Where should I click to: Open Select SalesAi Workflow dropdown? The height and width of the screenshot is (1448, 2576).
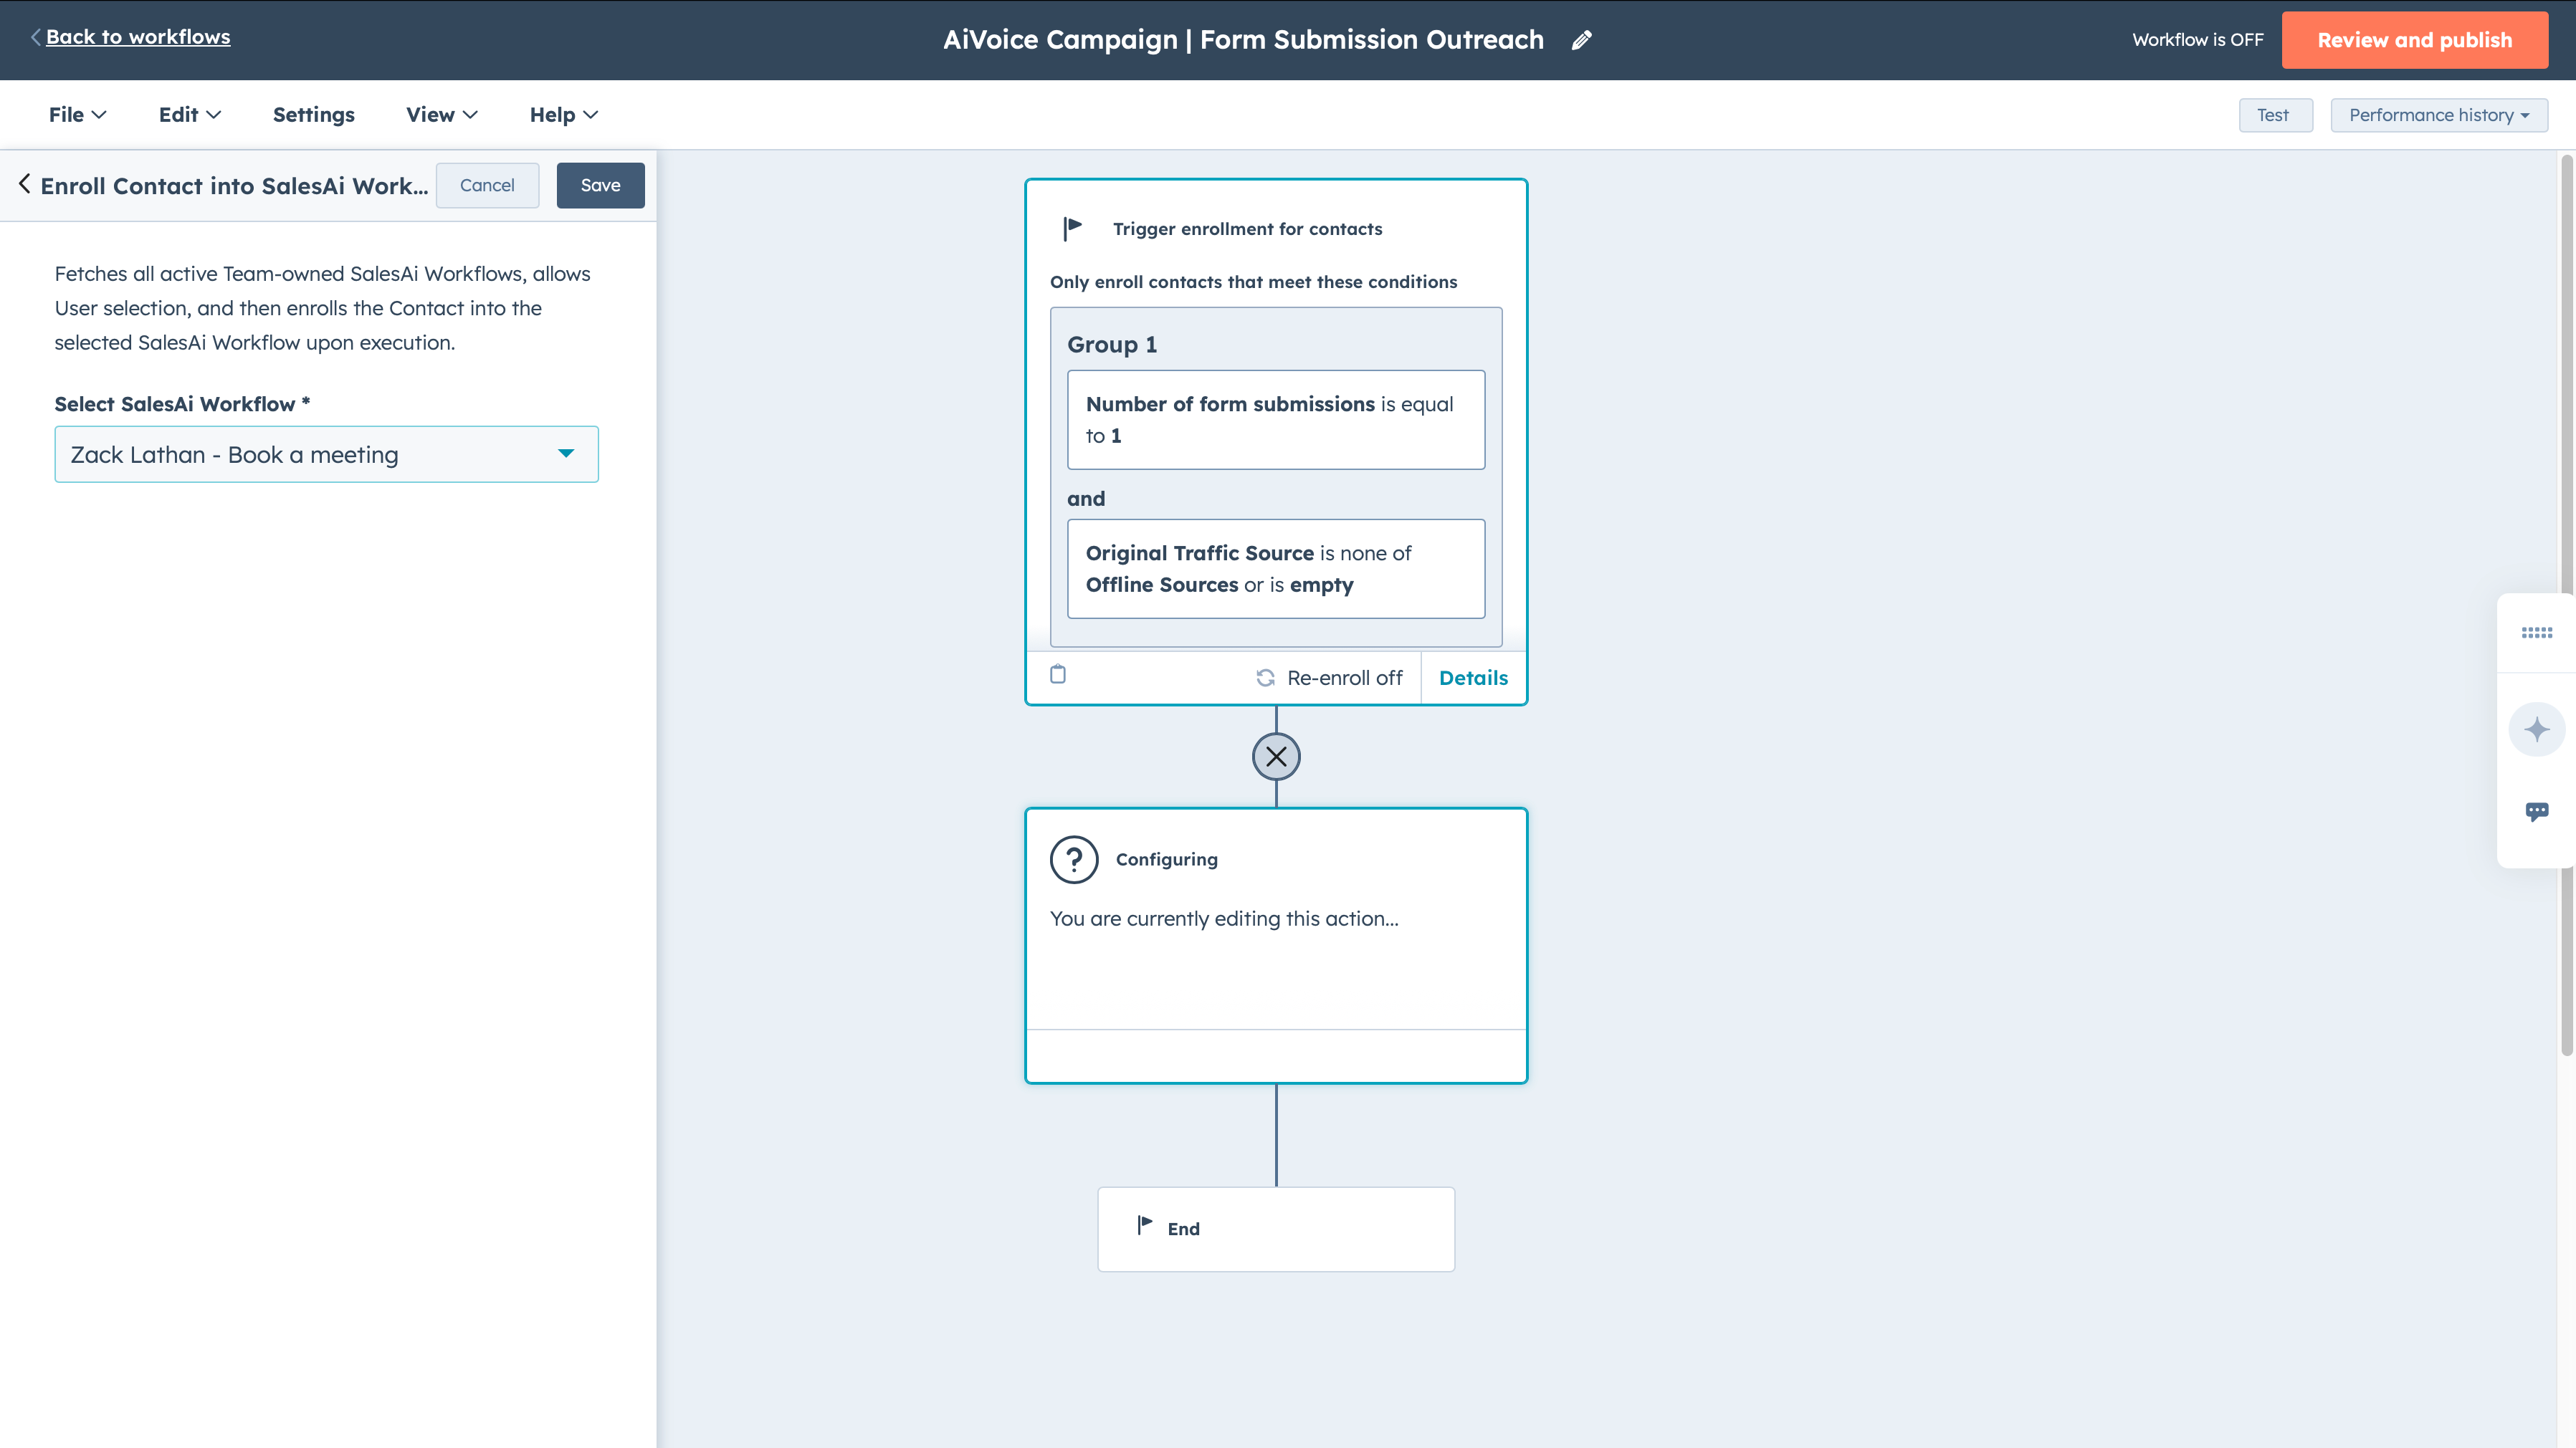(x=326, y=455)
